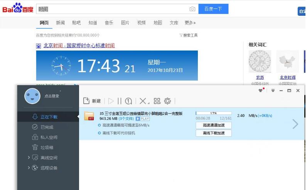Click the 3个文件 link
Screen dimensions: 307x190
tap(126, 119)
